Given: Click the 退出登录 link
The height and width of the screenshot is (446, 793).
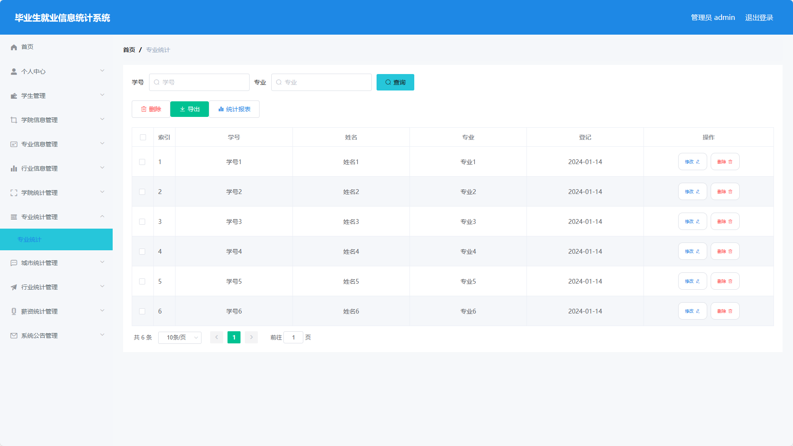Looking at the screenshot, I should coord(759,18).
